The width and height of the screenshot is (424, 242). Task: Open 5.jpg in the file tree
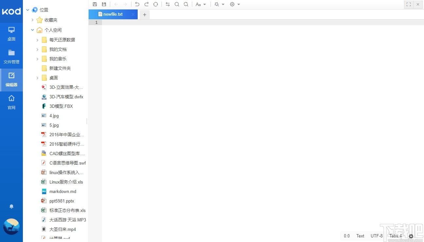pos(54,125)
